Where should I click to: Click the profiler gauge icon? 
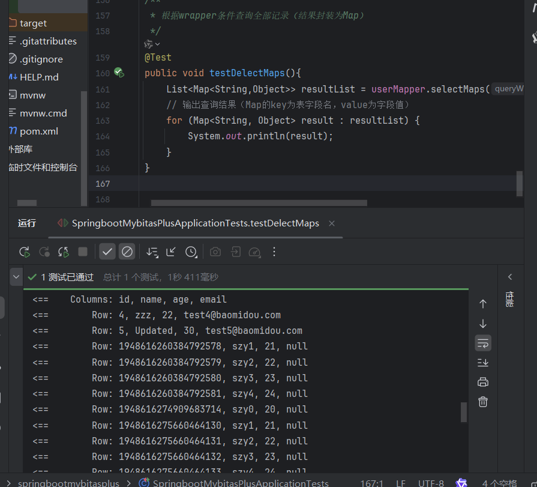pos(255,253)
